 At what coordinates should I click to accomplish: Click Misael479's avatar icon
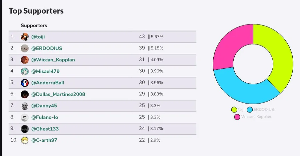tap(25, 71)
